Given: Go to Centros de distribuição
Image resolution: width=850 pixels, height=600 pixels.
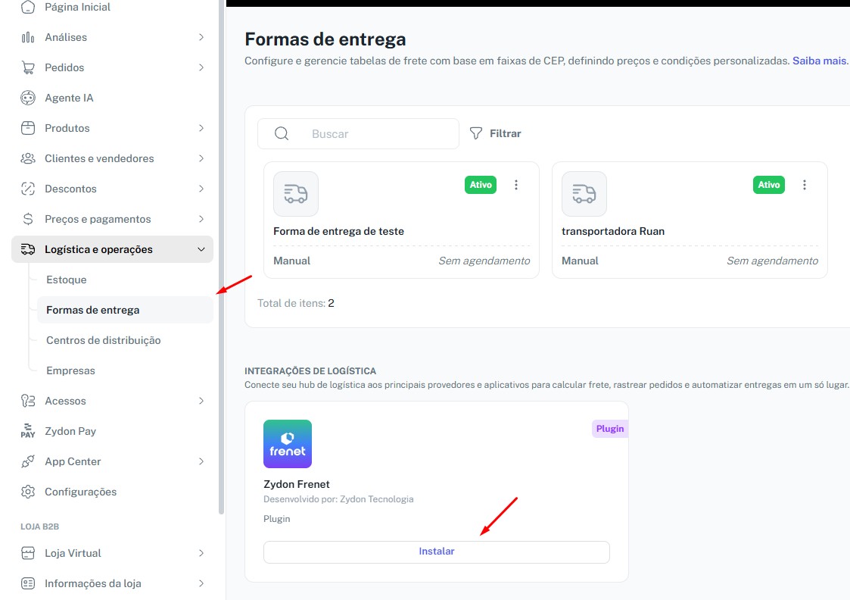Looking at the screenshot, I should pos(104,340).
